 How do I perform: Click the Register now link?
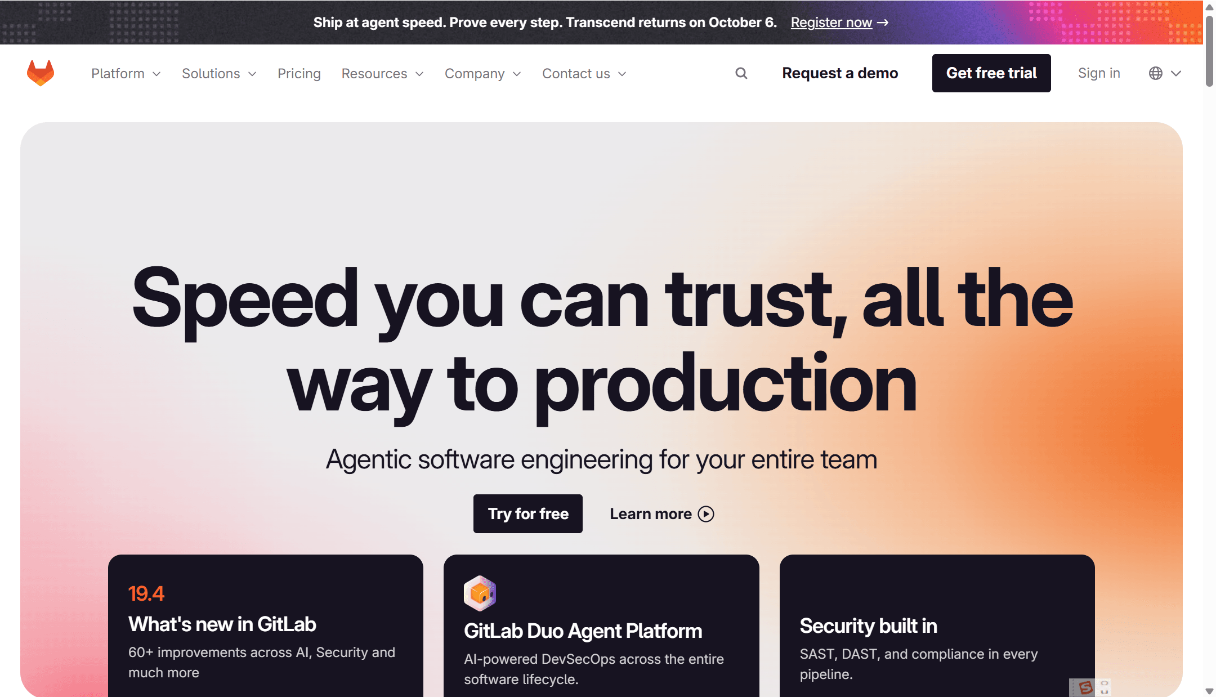(831, 23)
